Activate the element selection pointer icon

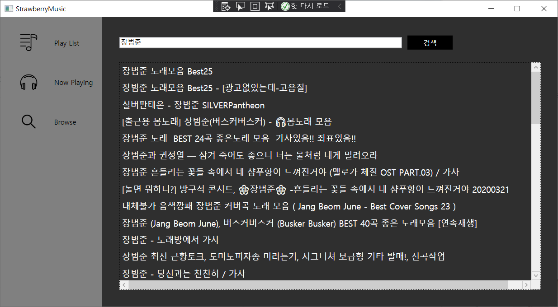point(241,6)
